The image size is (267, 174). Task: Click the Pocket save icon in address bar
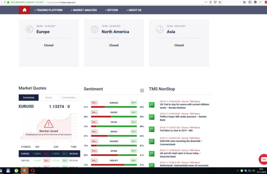[215, 2]
